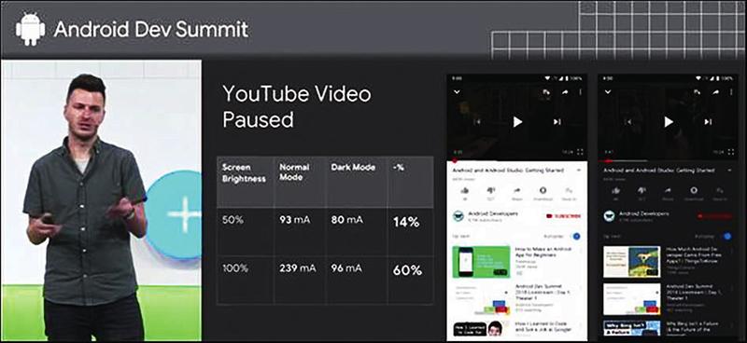This screenshot has width=747, height=343.
Task: Tap the play button on the light-mode phone
Action: 517,122
